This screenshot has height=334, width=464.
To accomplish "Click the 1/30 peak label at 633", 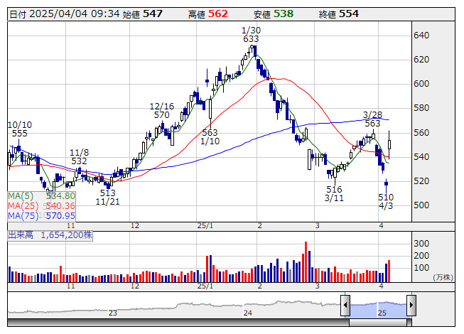I will click(251, 34).
